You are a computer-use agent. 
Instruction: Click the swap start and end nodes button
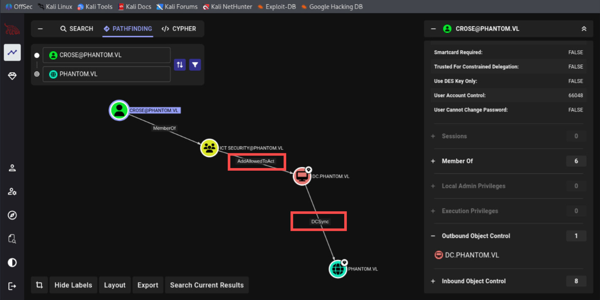tap(180, 65)
